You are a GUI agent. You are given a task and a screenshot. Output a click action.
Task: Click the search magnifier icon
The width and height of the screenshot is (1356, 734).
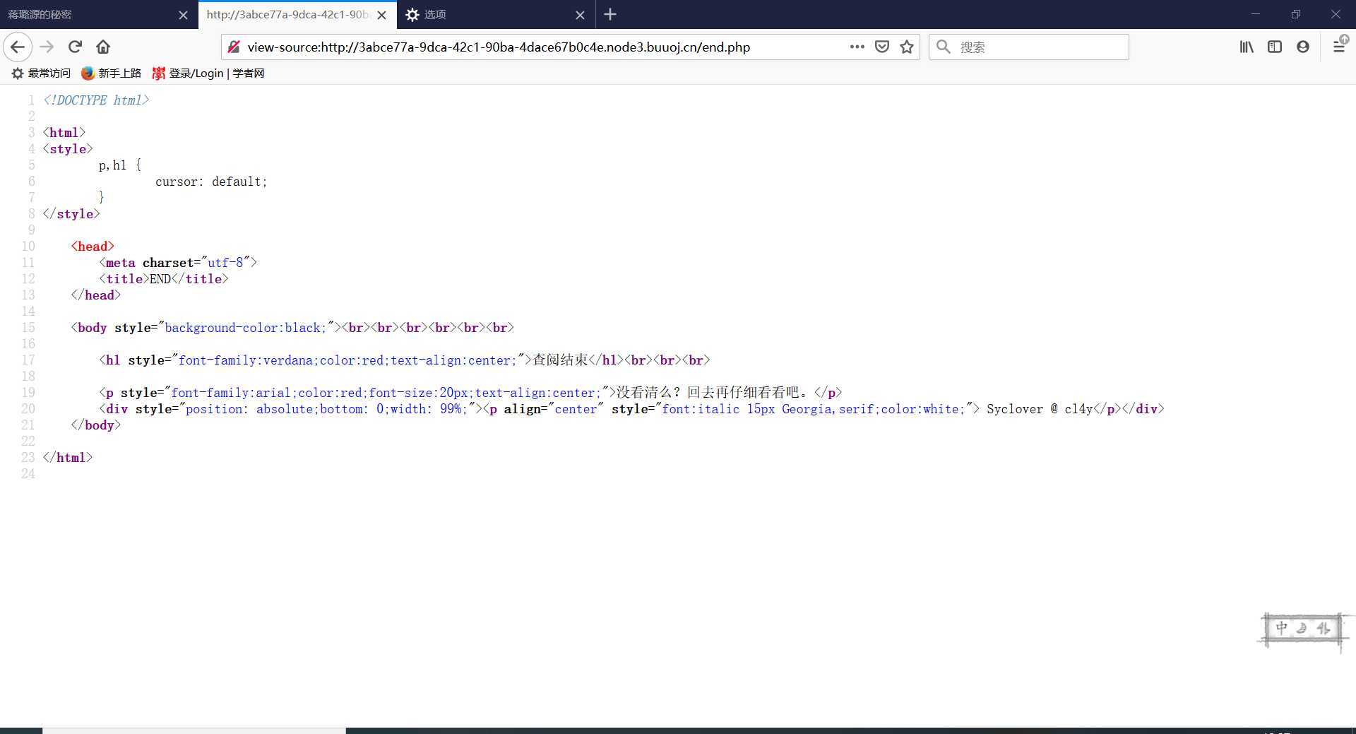click(x=943, y=47)
